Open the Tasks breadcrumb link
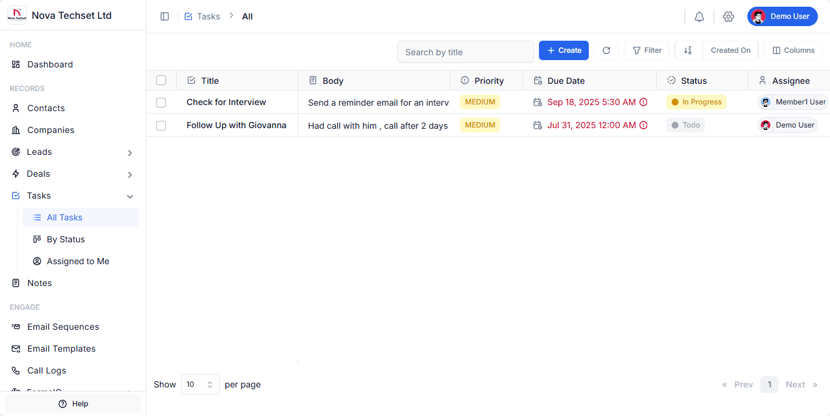The image size is (830, 416). (208, 16)
